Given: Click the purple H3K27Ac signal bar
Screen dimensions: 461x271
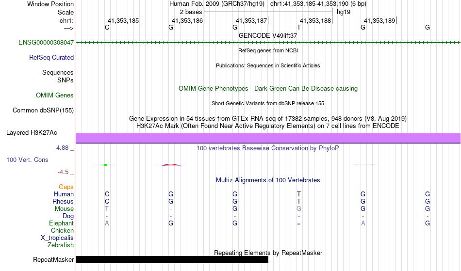Looking at the screenshot, I should (268, 138).
